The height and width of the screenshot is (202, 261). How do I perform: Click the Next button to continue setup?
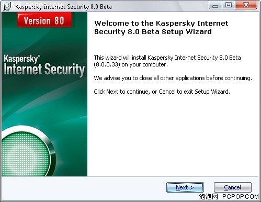point(185,187)
